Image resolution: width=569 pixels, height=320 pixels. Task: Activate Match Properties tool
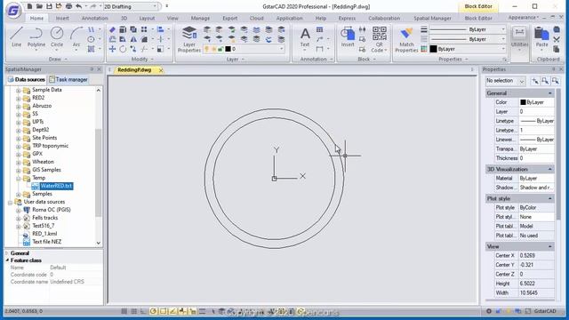point(406,39)
